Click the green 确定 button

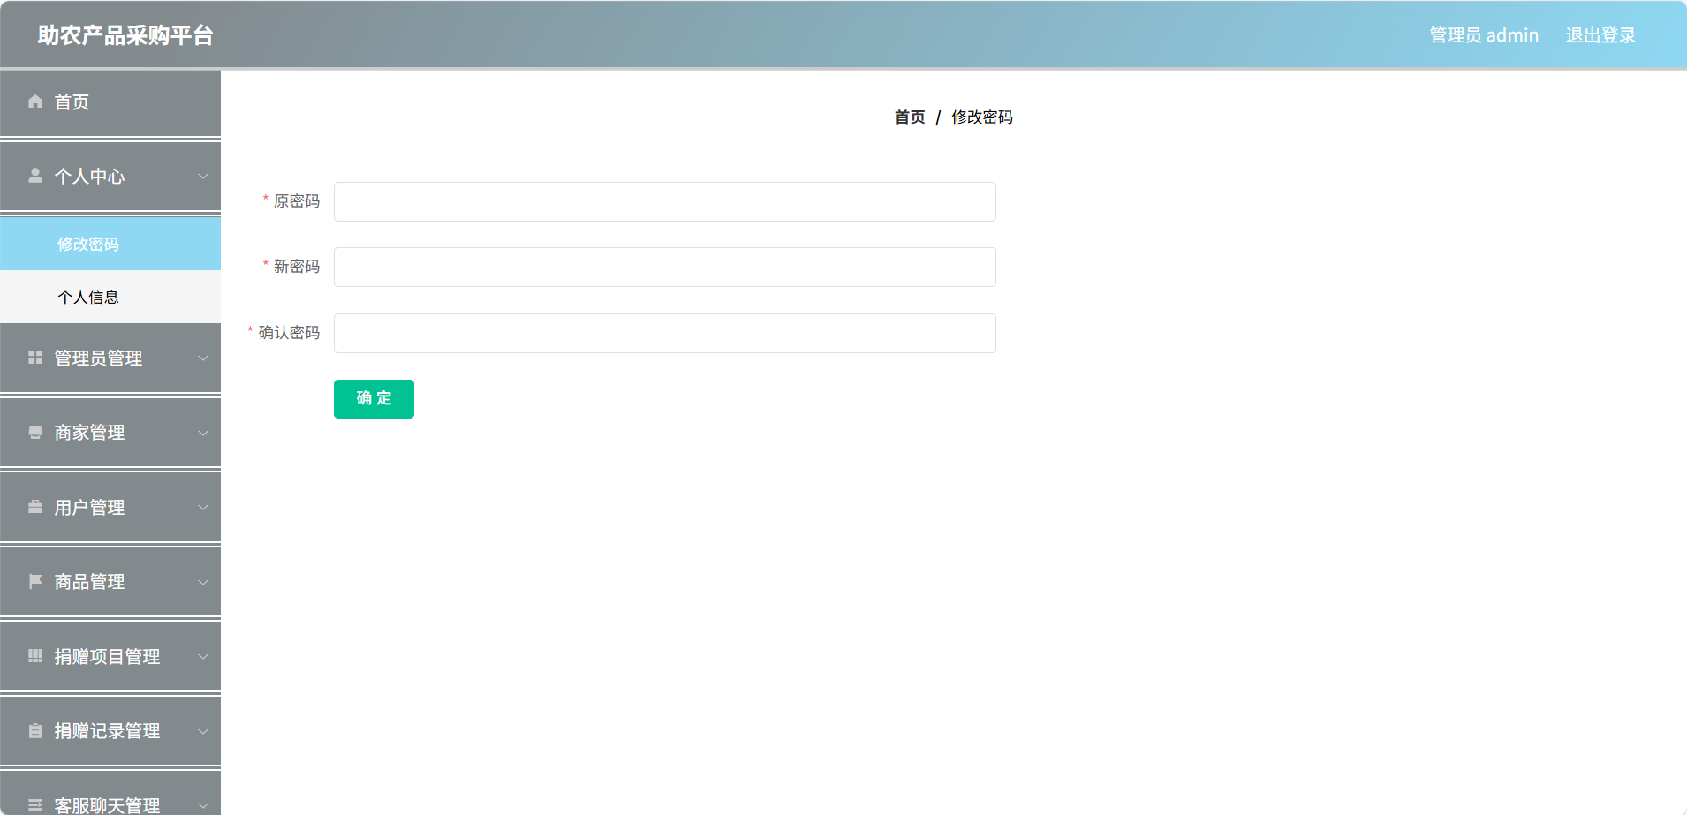pos(374,399)
